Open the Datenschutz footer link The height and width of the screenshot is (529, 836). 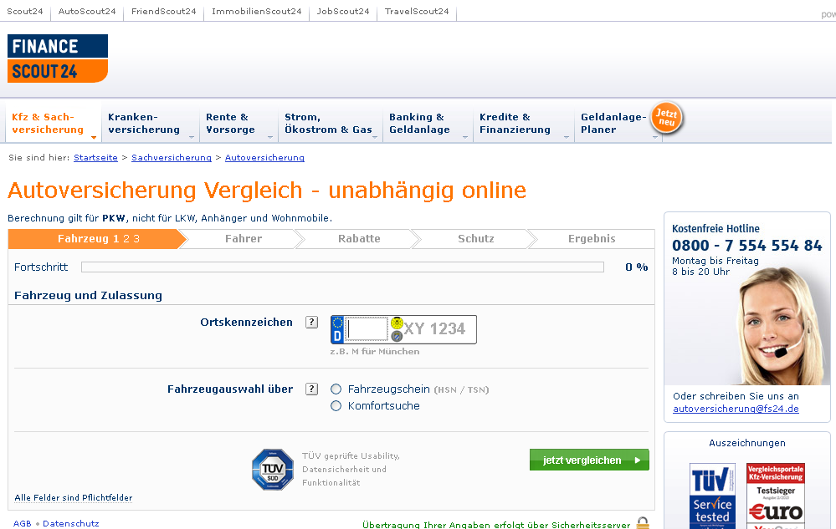(71, 524)
